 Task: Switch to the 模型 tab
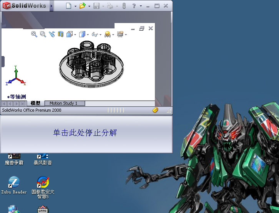35,103
